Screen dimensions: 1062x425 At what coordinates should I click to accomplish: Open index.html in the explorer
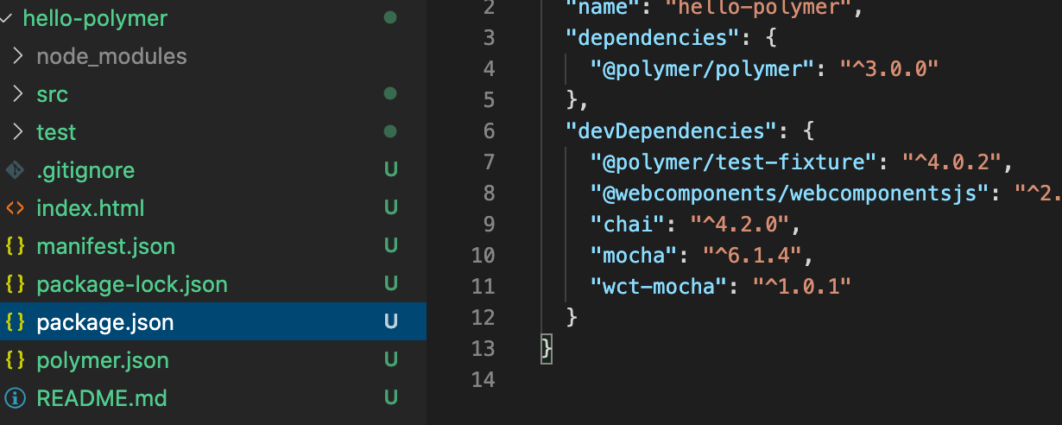click(x=91, y=208)
